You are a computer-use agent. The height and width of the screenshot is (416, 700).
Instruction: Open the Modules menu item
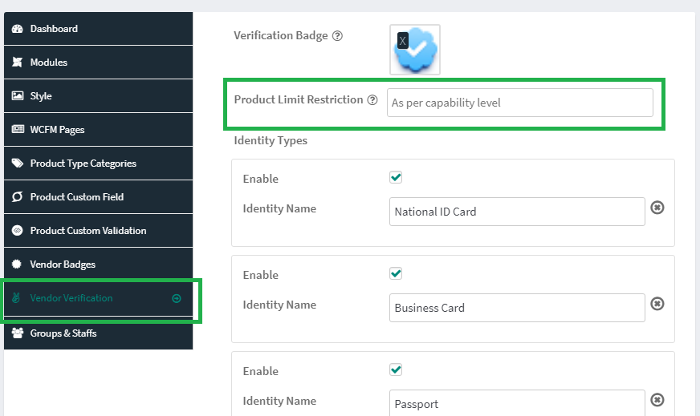pos(98,63)
